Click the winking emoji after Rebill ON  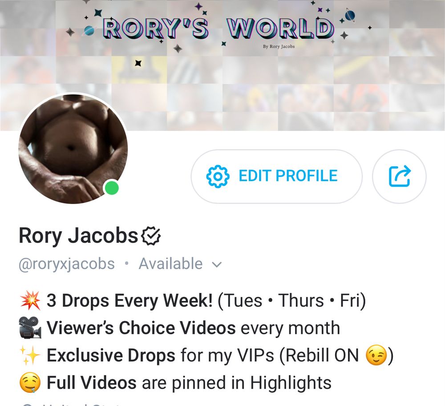click(376, 355)
